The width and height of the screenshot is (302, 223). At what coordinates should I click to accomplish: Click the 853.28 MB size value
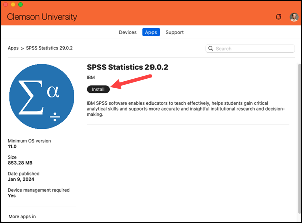(x=20, y=163)
